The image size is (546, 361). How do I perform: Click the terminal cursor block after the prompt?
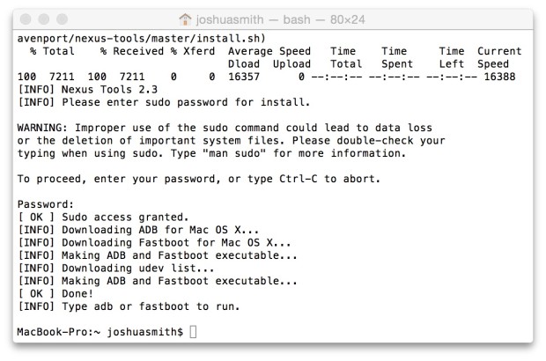coord(194,332)
